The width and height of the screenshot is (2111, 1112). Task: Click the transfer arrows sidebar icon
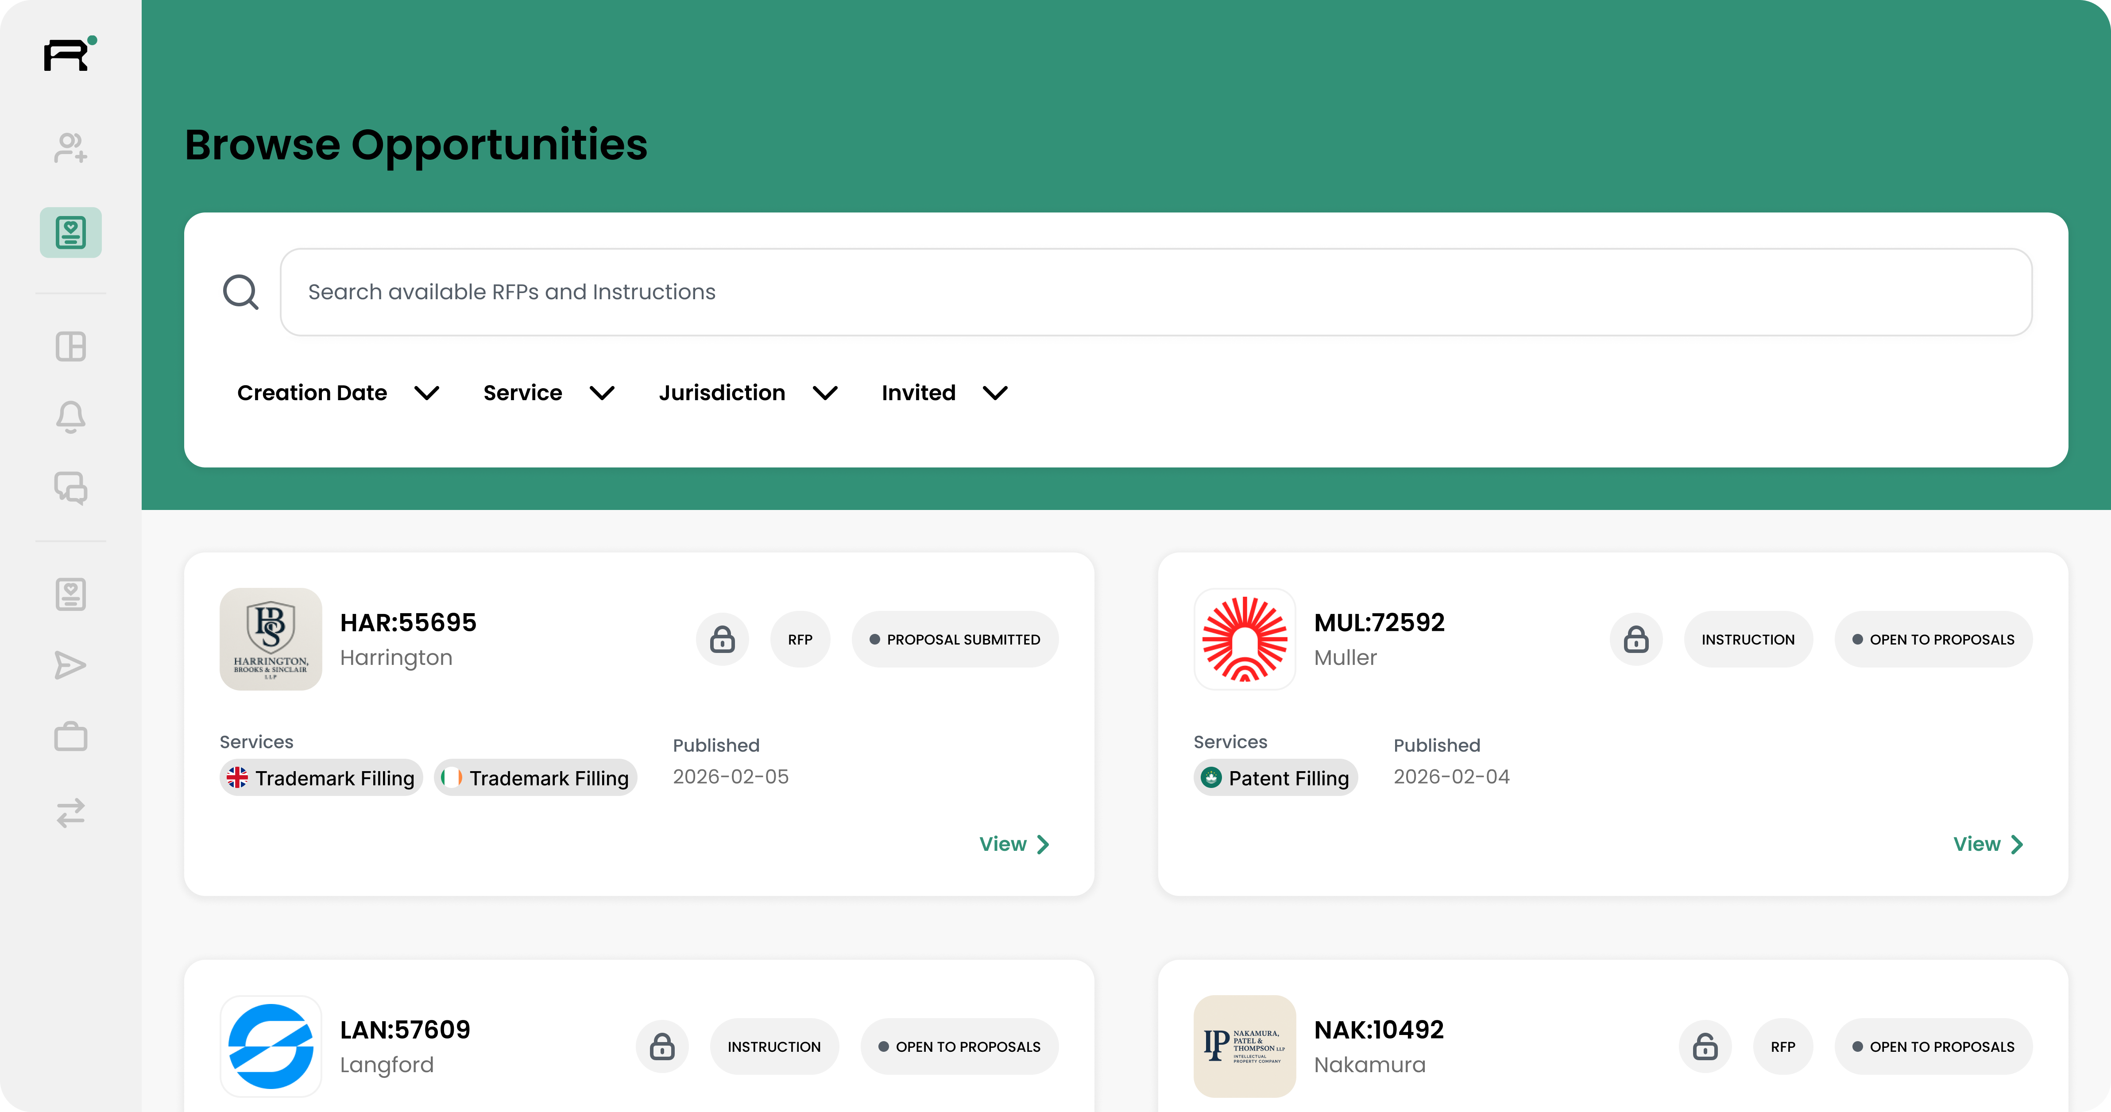[70, 813]
